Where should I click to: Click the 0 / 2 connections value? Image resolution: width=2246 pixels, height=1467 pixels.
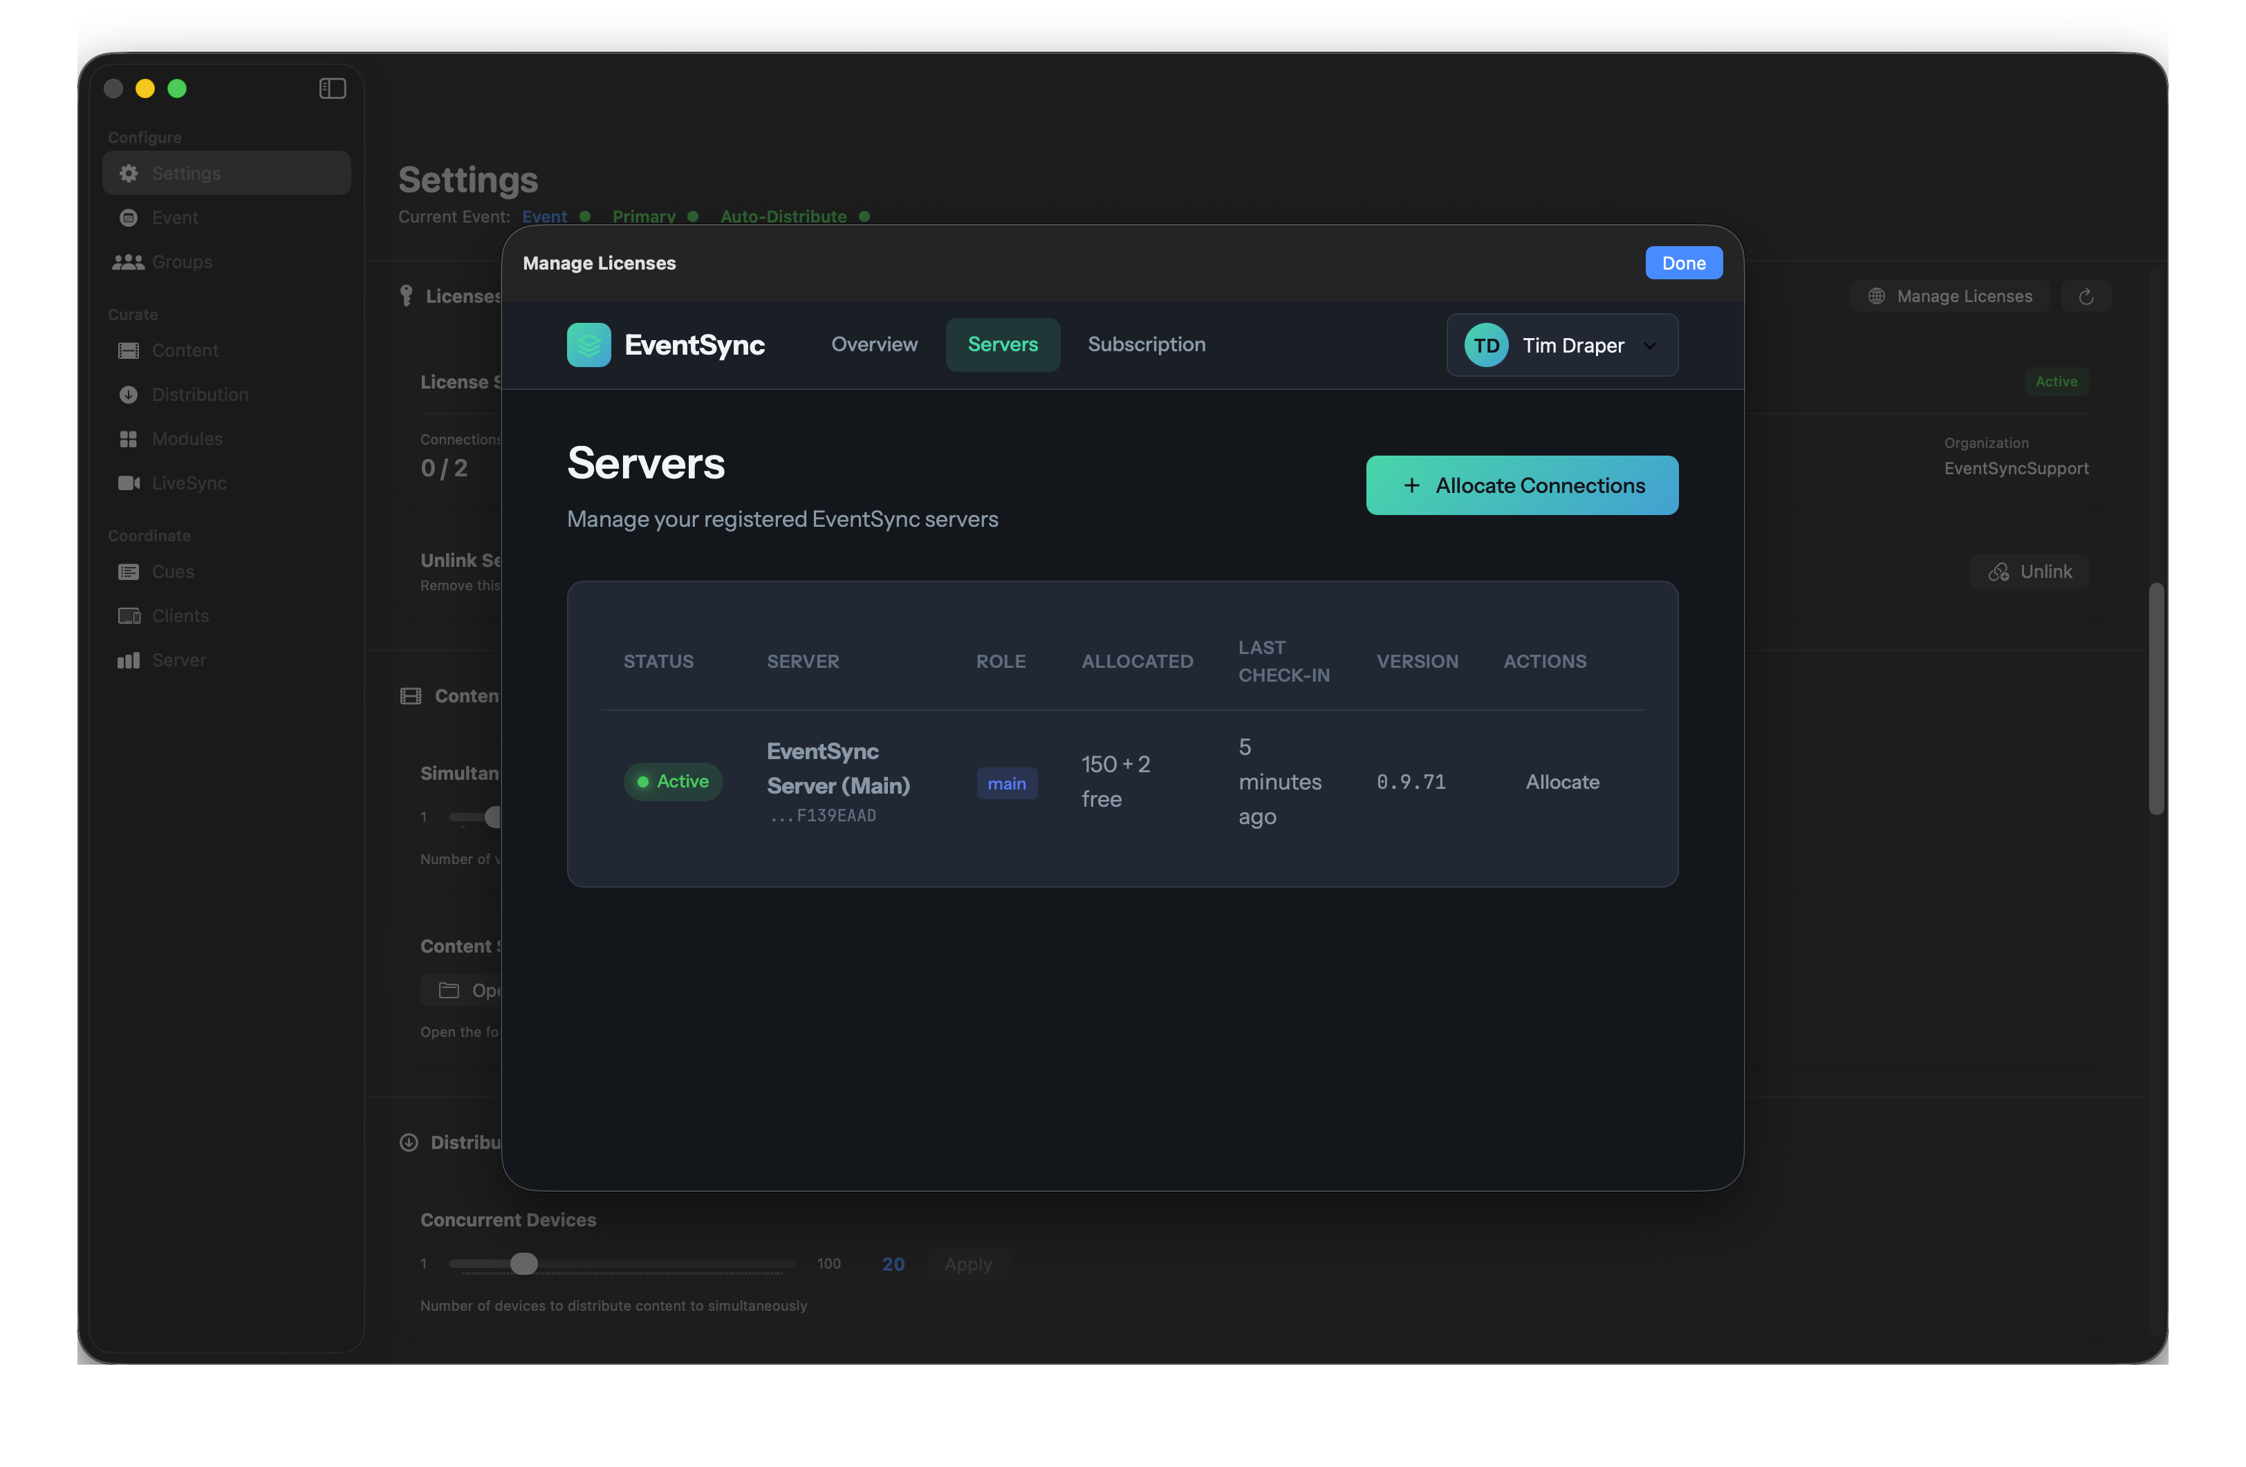pos(445,468)
